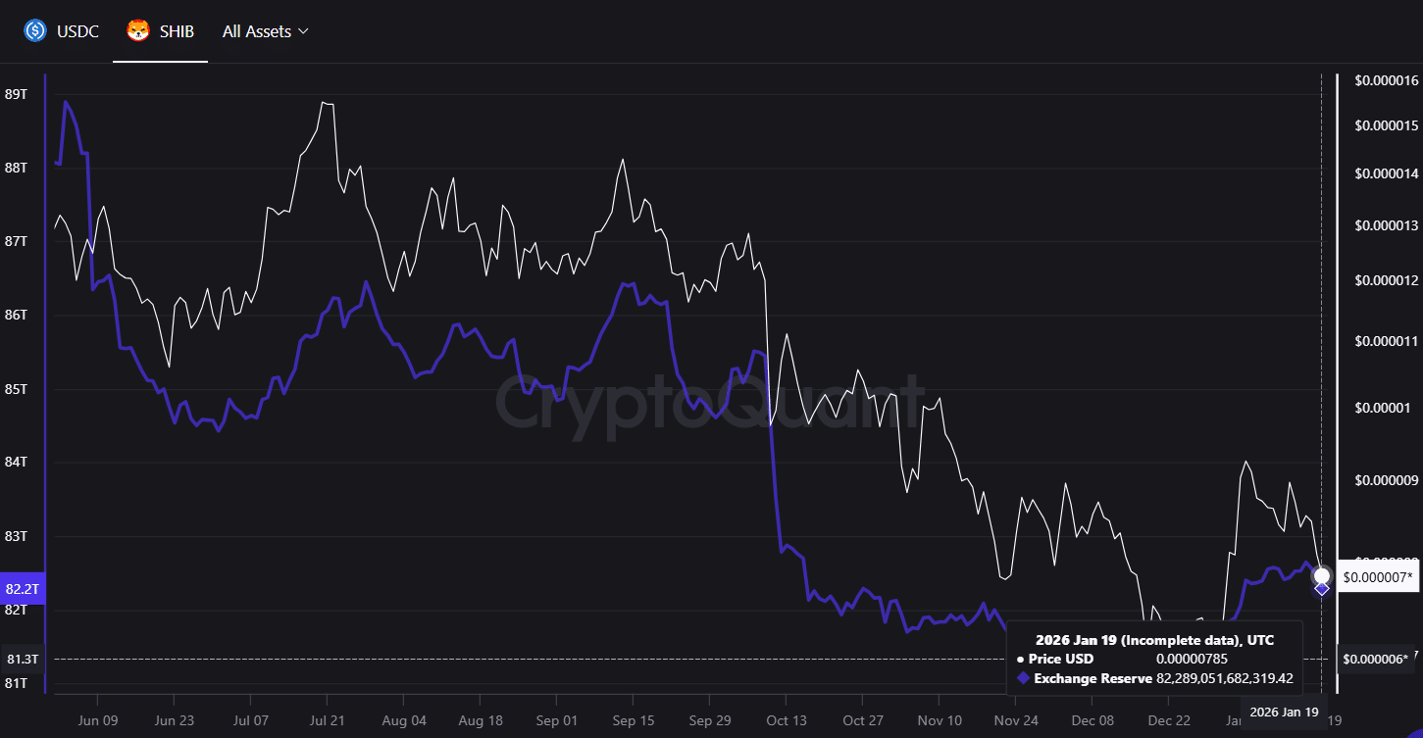Click the white Price USD dot in tooltip

1020,659
